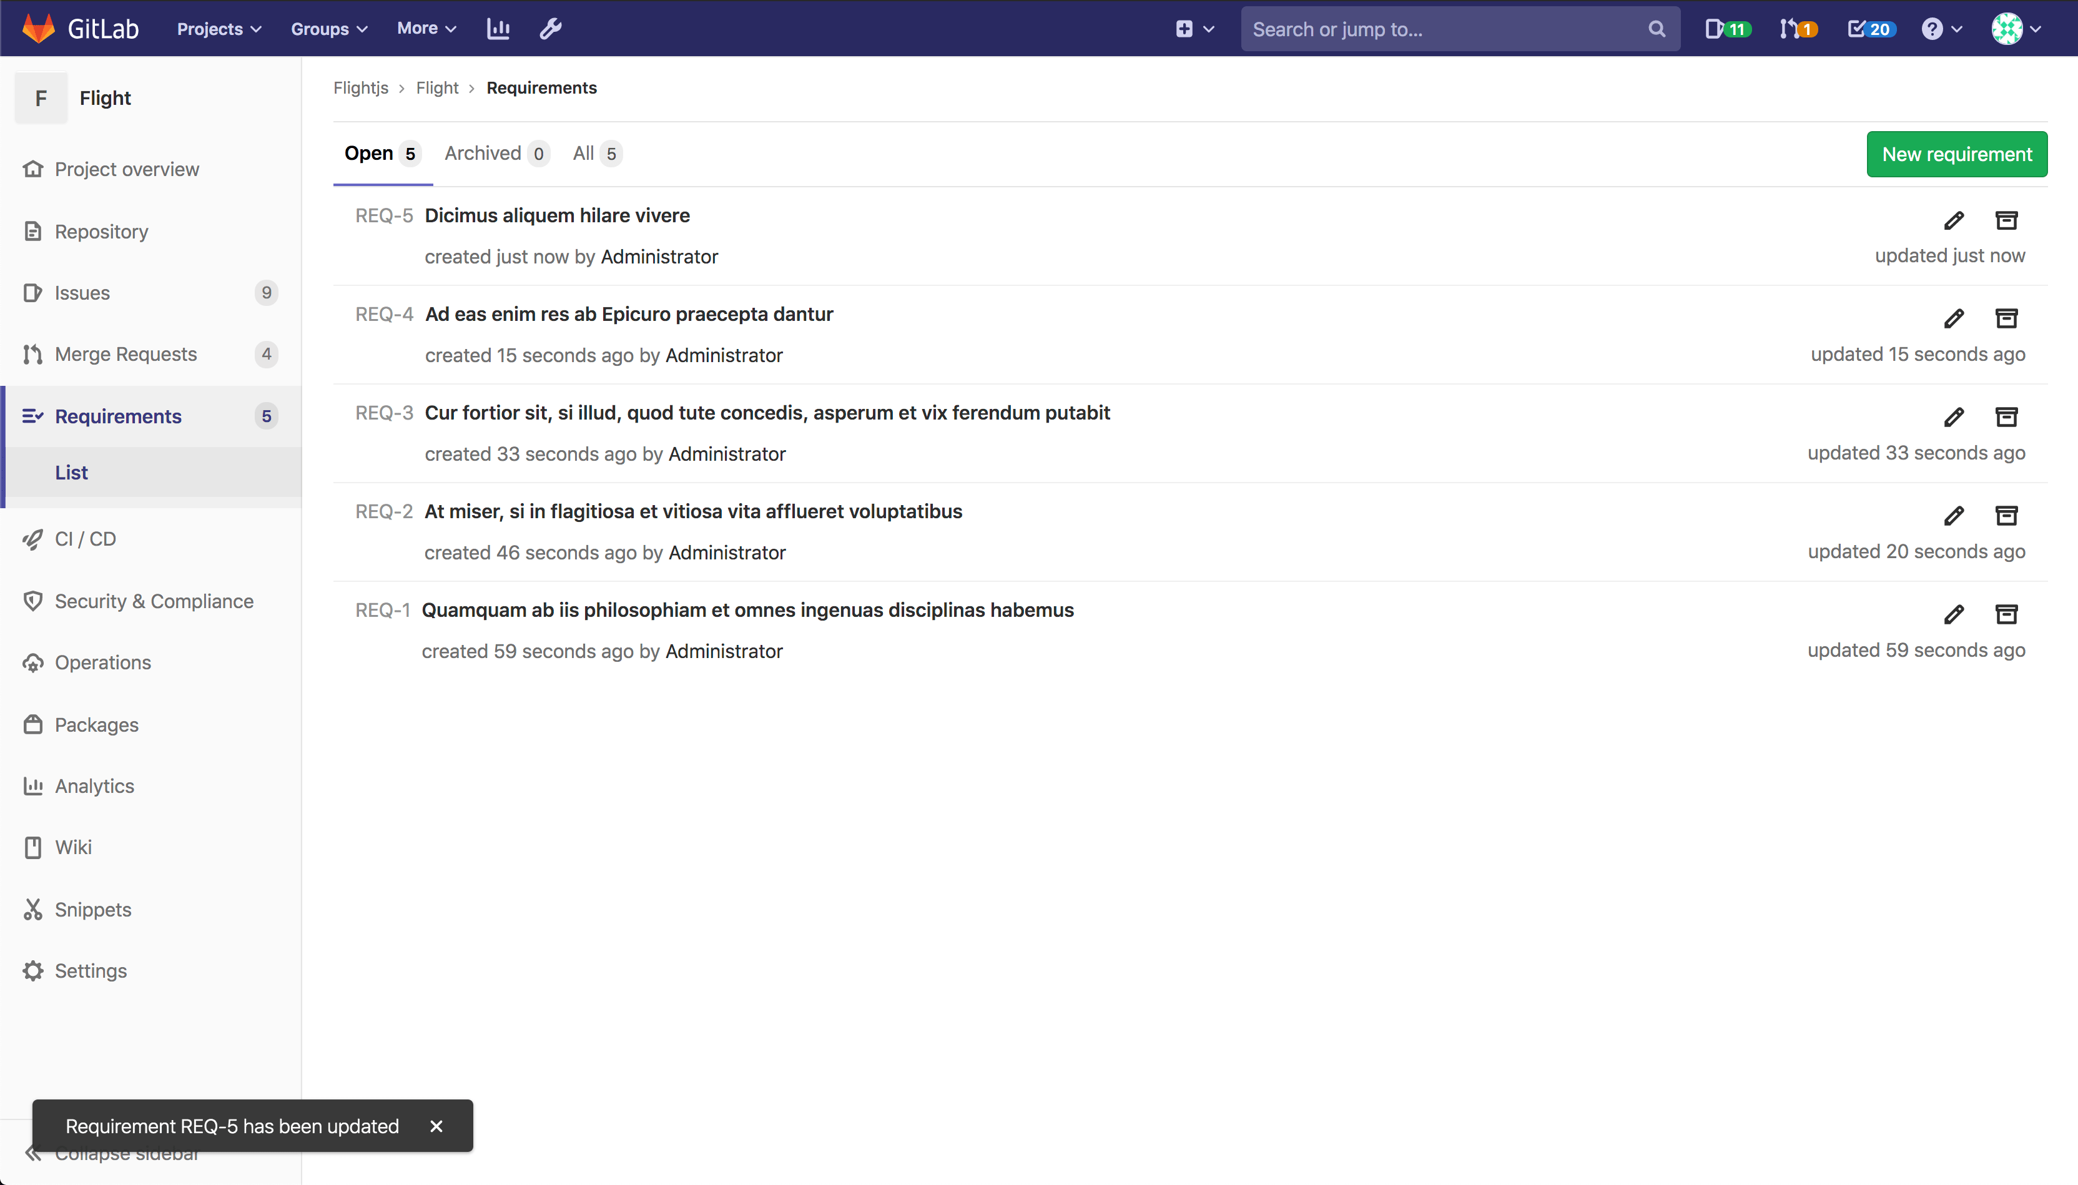Expand the Groups dropdown menu
The image size is (2078, 1185).
329,29
